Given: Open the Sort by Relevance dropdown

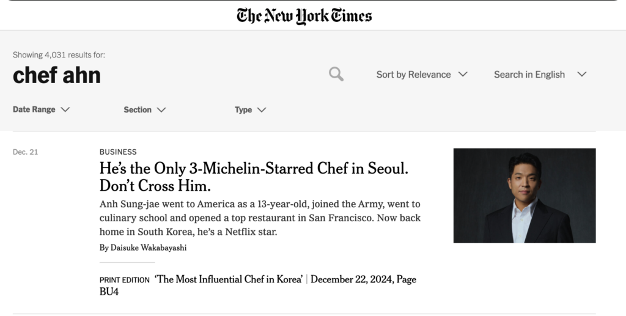Looking at the screenshot, I should tap(422, 75).
